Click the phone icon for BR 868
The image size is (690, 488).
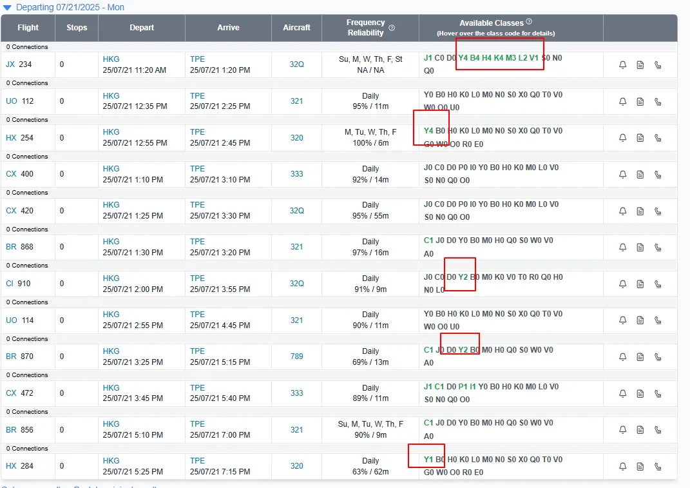click(x=658, y=248)
